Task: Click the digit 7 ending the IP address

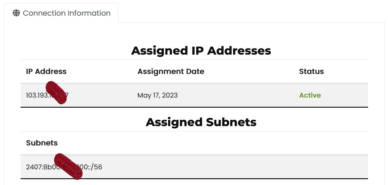Action: click(x=67, y=95)
